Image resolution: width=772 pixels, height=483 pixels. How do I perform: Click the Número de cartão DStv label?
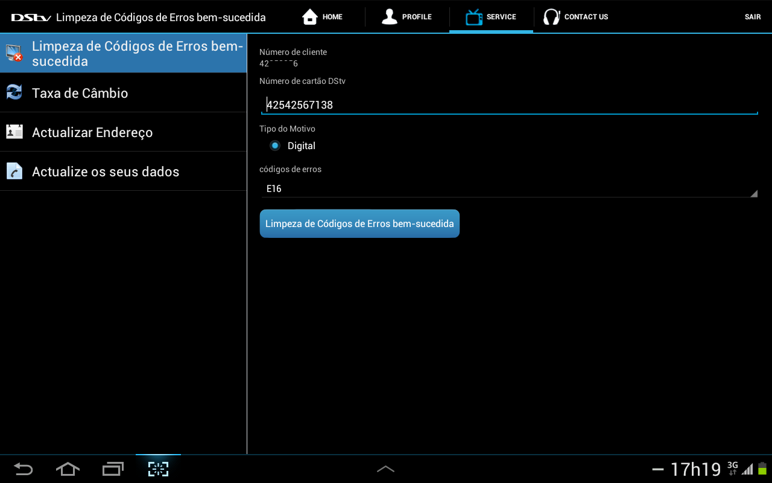click(x=302, y=81)
